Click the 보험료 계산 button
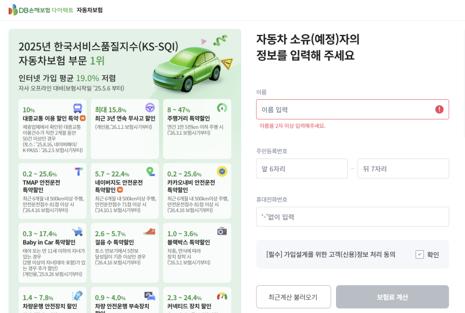465x313 pixels. coord(392,297)
